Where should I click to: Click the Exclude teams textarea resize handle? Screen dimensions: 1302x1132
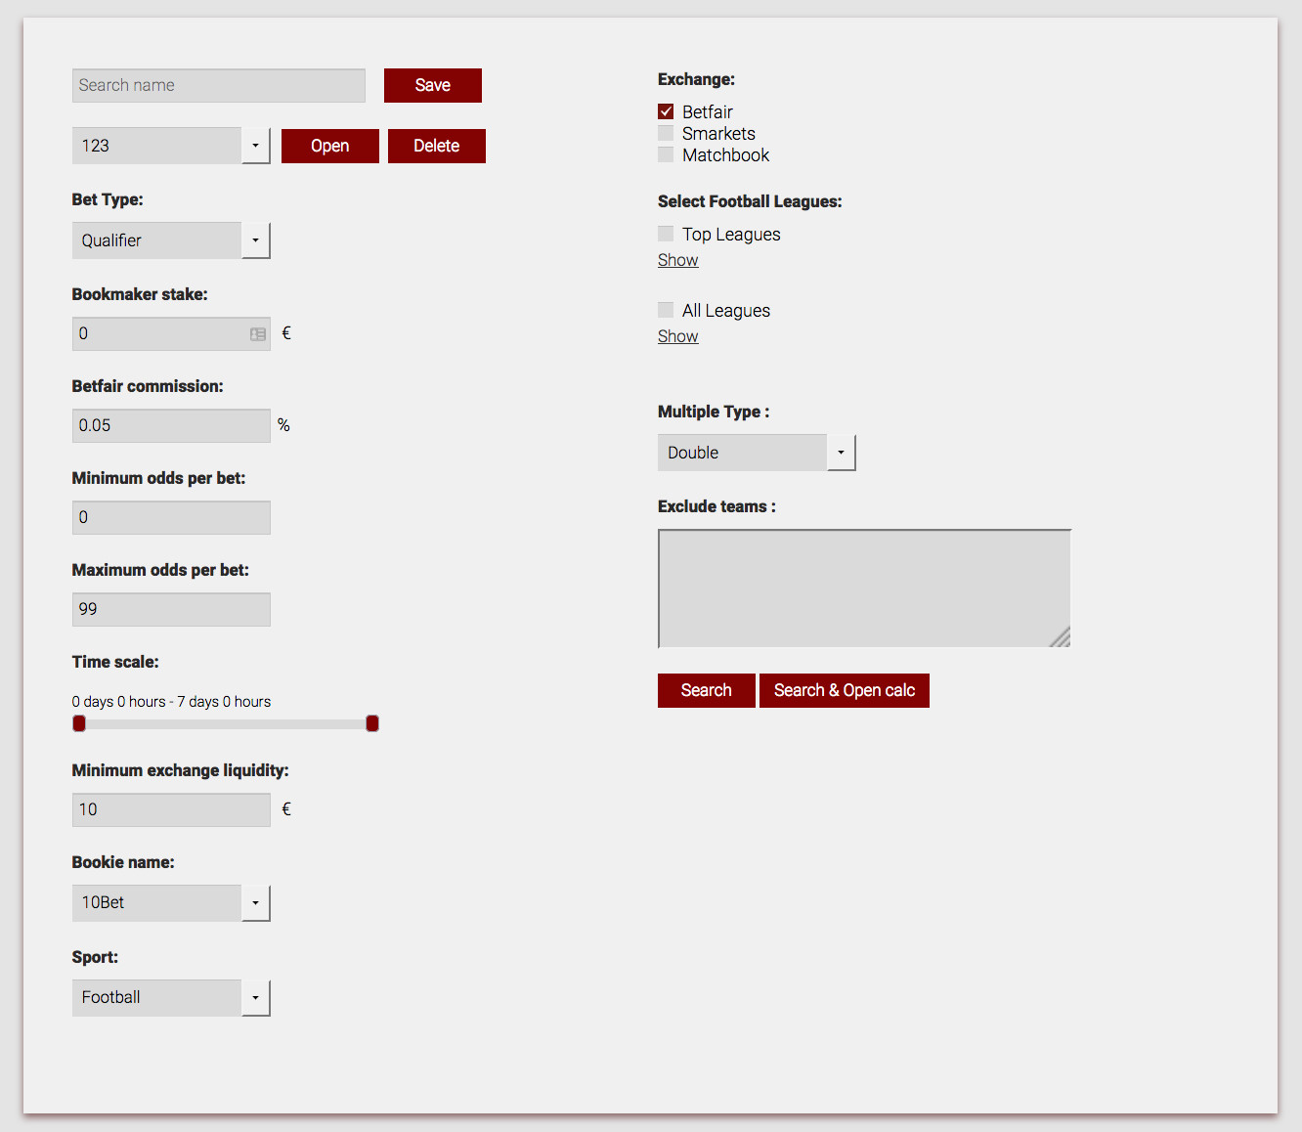[1062, 637]
